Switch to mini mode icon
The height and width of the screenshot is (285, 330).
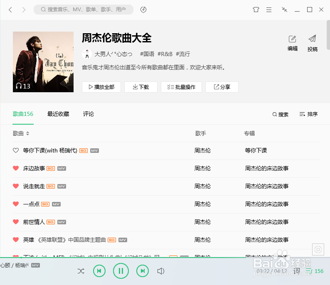coord(284,10)
